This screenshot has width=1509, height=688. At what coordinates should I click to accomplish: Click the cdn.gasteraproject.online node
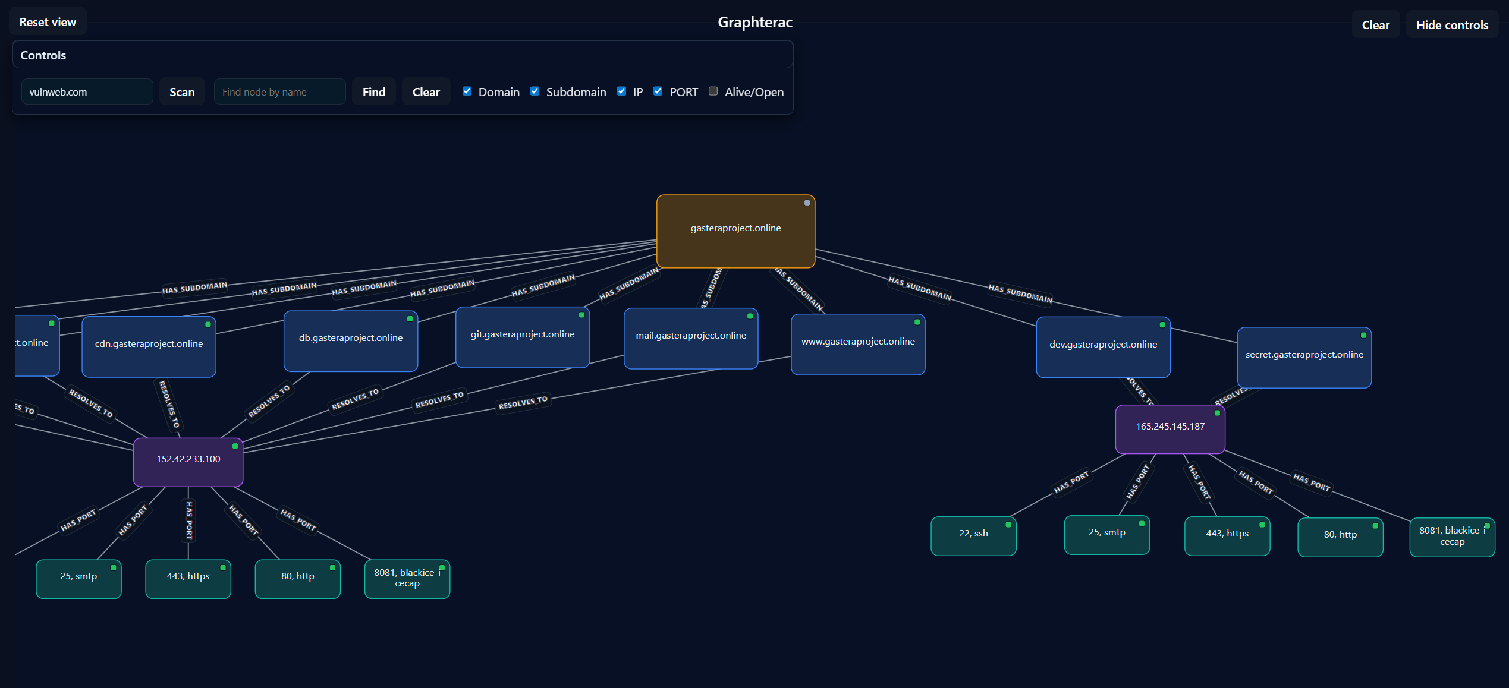tap(149, 346)
